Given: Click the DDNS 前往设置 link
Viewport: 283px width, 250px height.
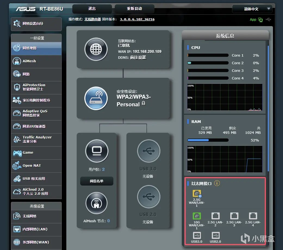Looking at the screenshot, I should pyautogui.click(x=138, y=58).
